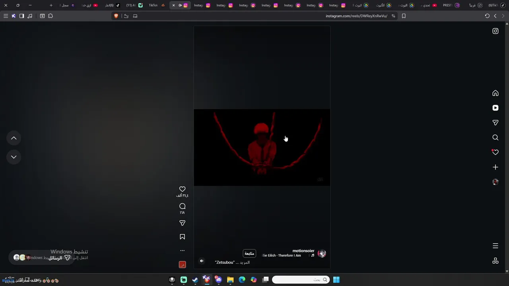Open site settings icon beside the URL
The height and width of the screenshot is (286, 509).
(x=393, y=16)
